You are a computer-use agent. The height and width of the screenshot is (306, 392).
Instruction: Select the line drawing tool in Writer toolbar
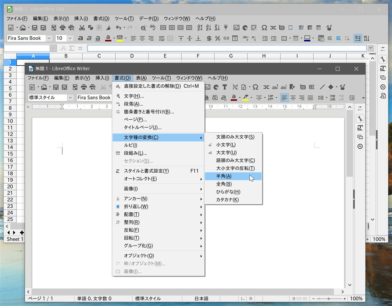(322, 87)
